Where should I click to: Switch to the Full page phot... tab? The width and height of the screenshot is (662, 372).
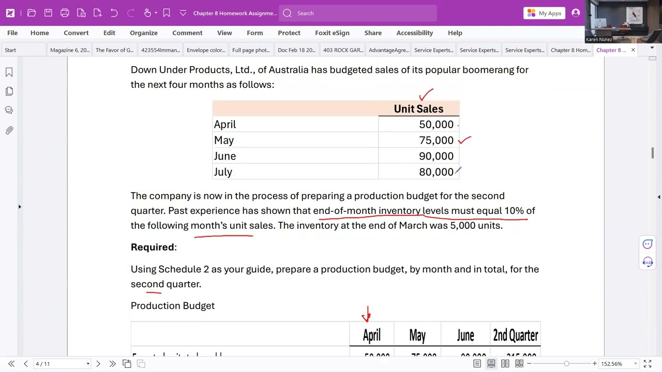pyautogui.click(x=251, y=50)
